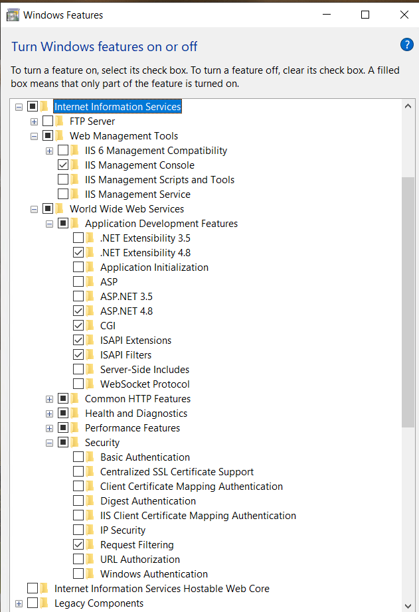Click the Request Filtering folder icon
The image size is (419, 612).
(x=90, y=544)
